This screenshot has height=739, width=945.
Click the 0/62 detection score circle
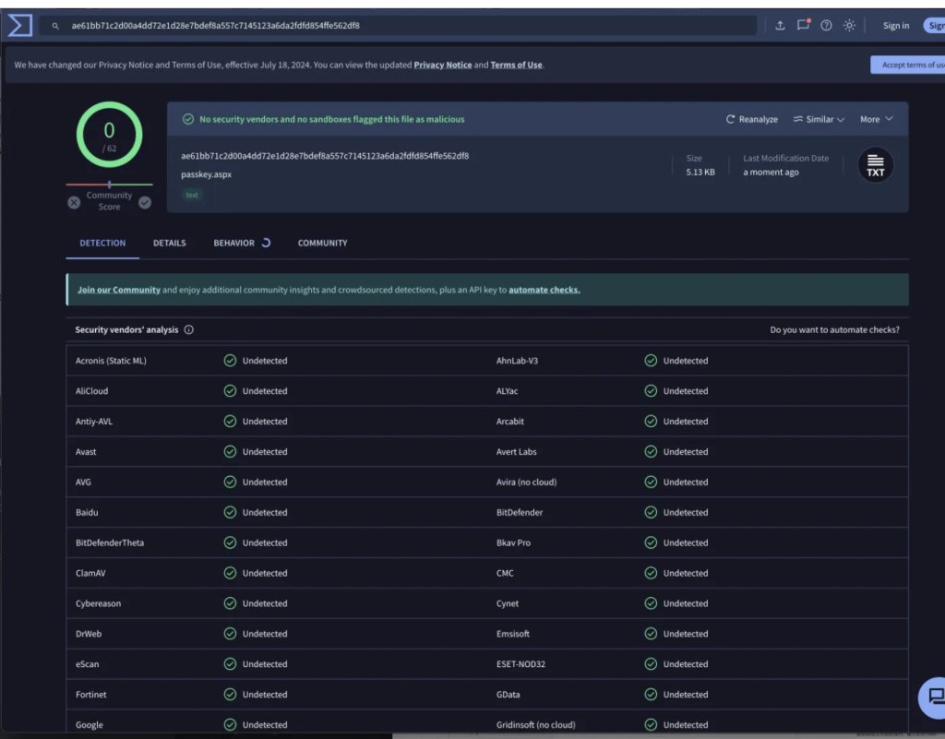click(x=109, y=135)
